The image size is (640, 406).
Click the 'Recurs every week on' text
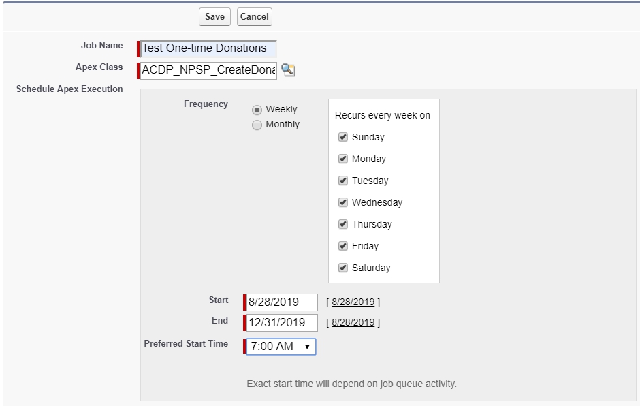pyautogui.click(x=383, y=115)
